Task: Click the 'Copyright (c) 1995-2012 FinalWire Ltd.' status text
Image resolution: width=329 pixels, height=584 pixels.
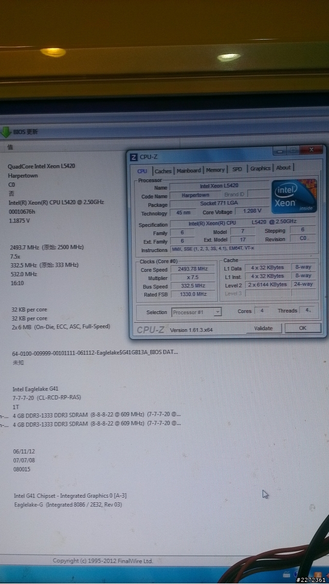Action: [x=103, y=560]
